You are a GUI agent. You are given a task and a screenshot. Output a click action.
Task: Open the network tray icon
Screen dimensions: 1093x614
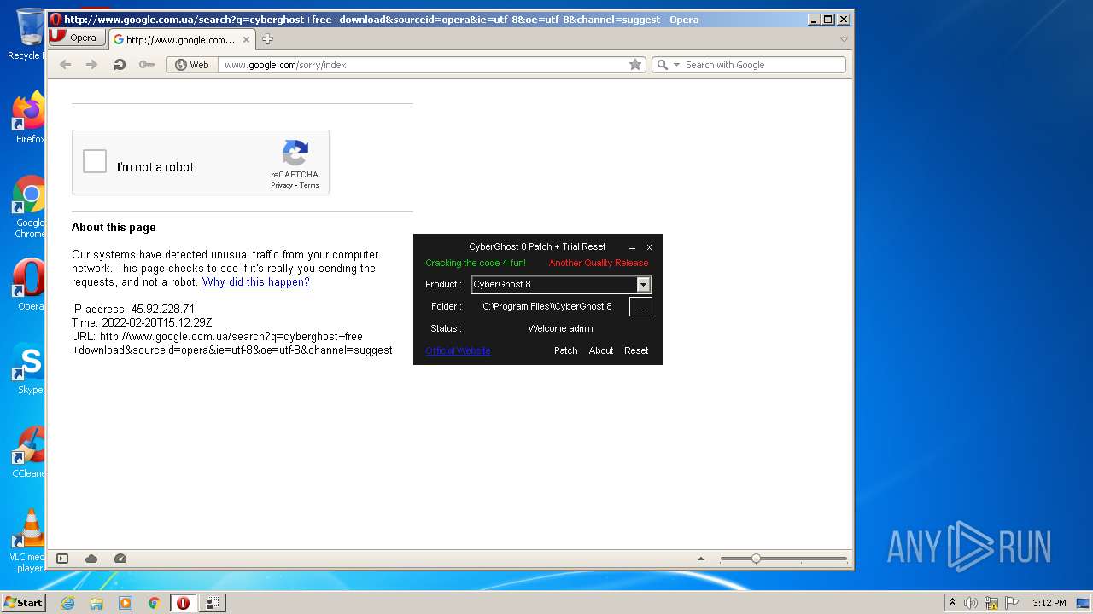(x=991, y=603)
